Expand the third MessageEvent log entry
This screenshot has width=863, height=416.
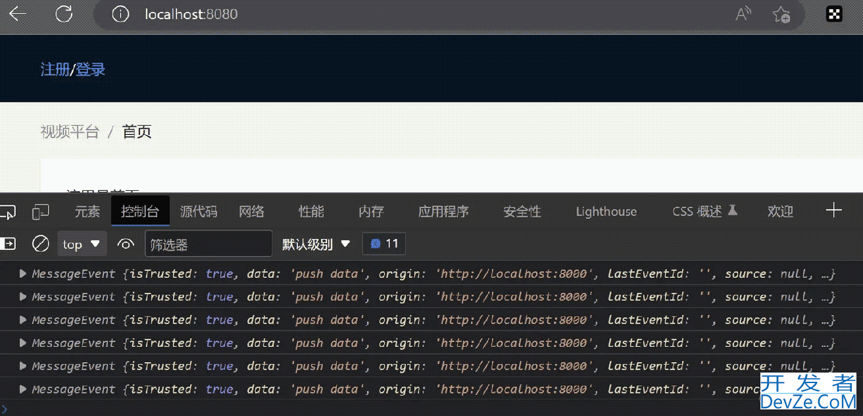click(23, 320)
